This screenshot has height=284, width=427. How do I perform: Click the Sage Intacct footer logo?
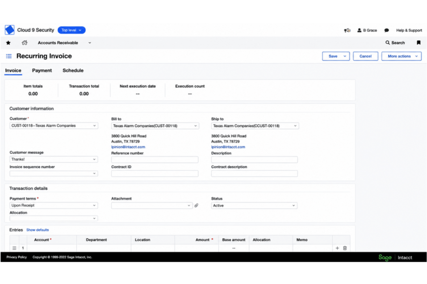click(x=395, y=258)
